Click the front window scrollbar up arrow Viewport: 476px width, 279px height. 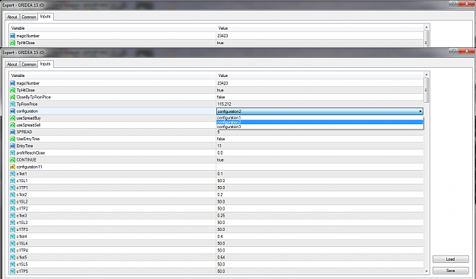coord(426,75)
